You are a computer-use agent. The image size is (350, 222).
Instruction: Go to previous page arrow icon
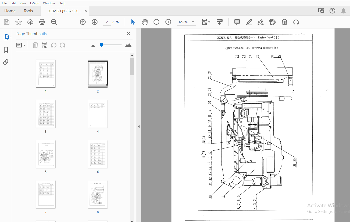tap(83, 22)
